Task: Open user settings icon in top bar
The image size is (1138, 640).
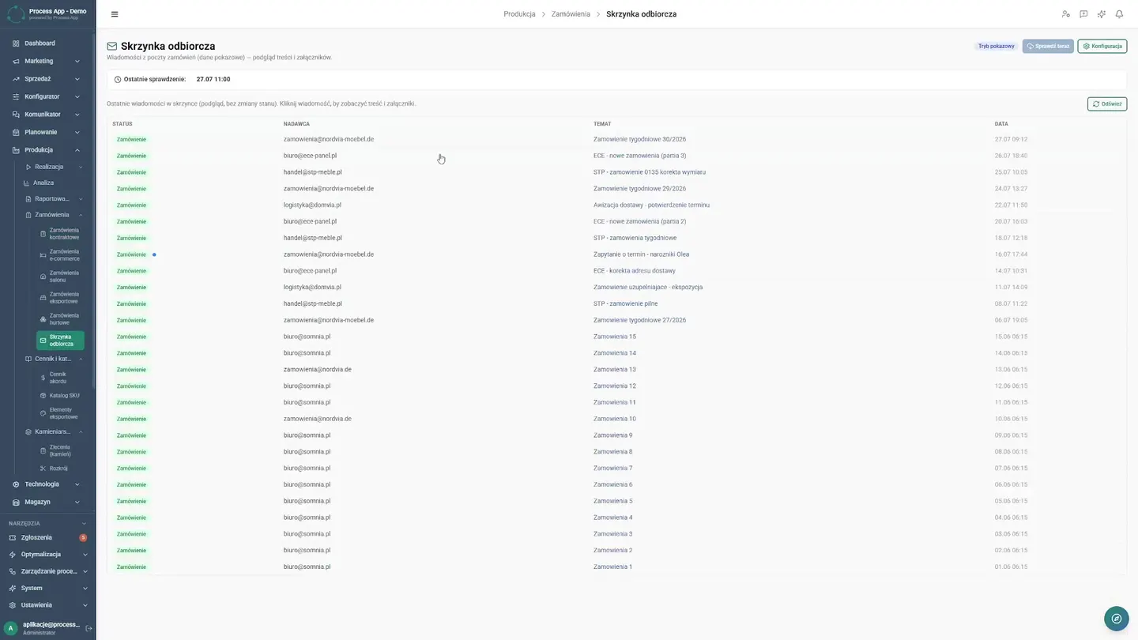Action: (x=1065, y=14)
